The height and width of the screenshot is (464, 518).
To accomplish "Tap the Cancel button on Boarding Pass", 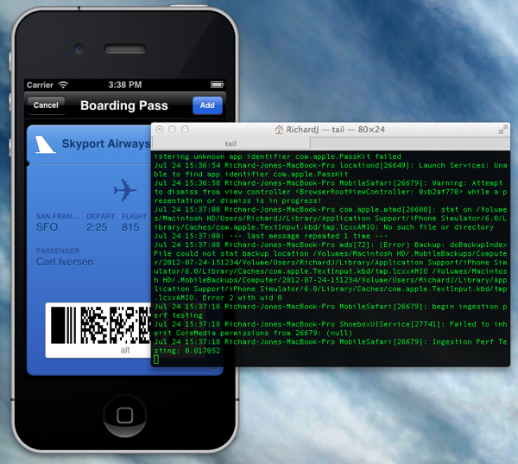I will [46, 105].
